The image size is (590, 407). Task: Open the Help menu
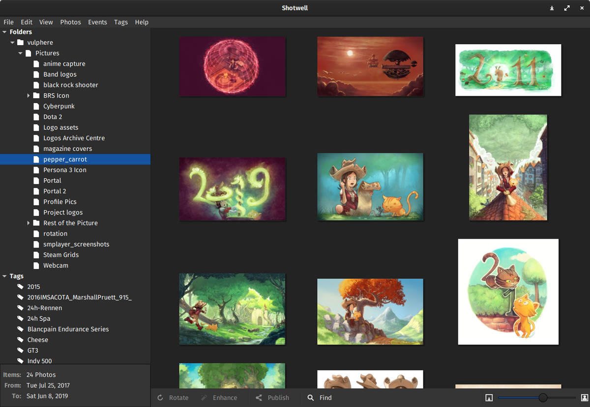pos(142,22)
